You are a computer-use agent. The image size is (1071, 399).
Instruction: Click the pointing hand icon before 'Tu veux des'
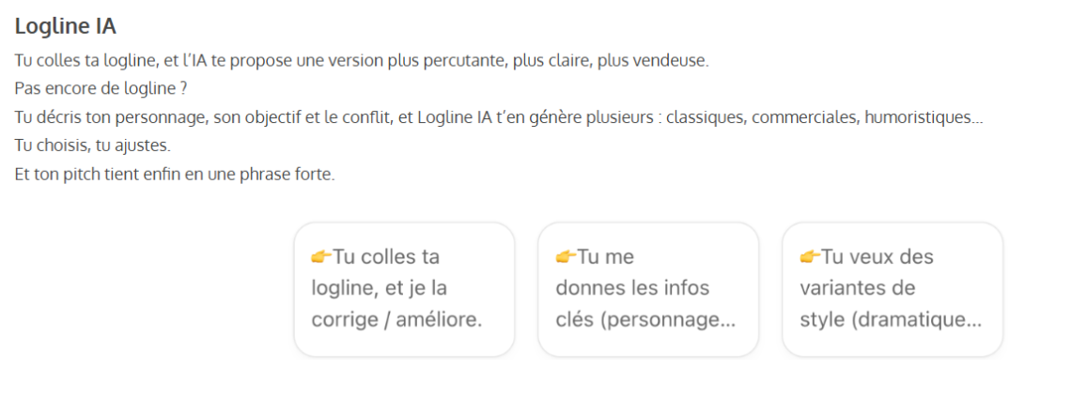tap(810, 256)
